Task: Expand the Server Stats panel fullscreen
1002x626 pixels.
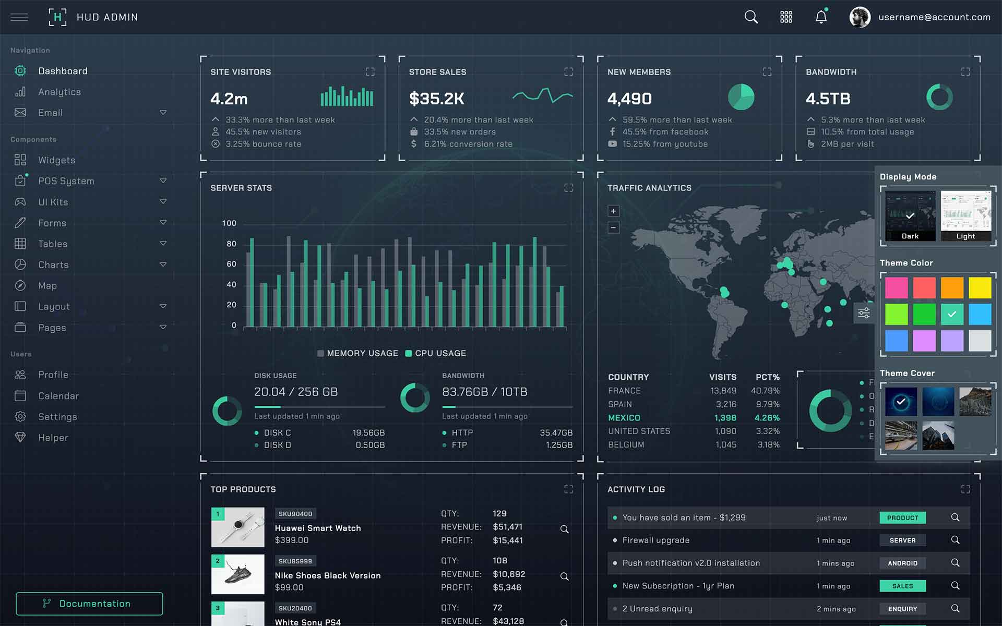Action: point(568,188)
